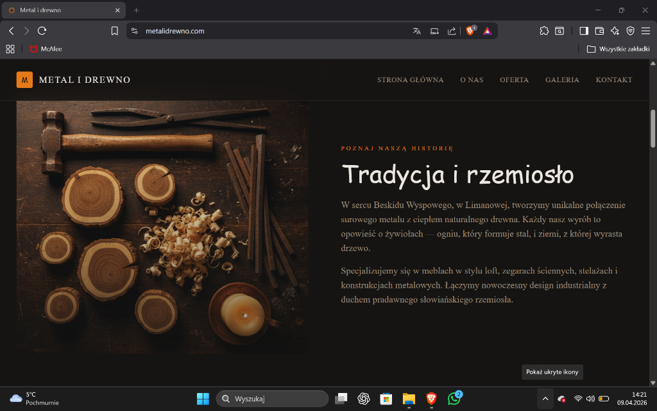Open the clock and calendar 14:21
Screen dimensions: 657x411
click(631, 398)
